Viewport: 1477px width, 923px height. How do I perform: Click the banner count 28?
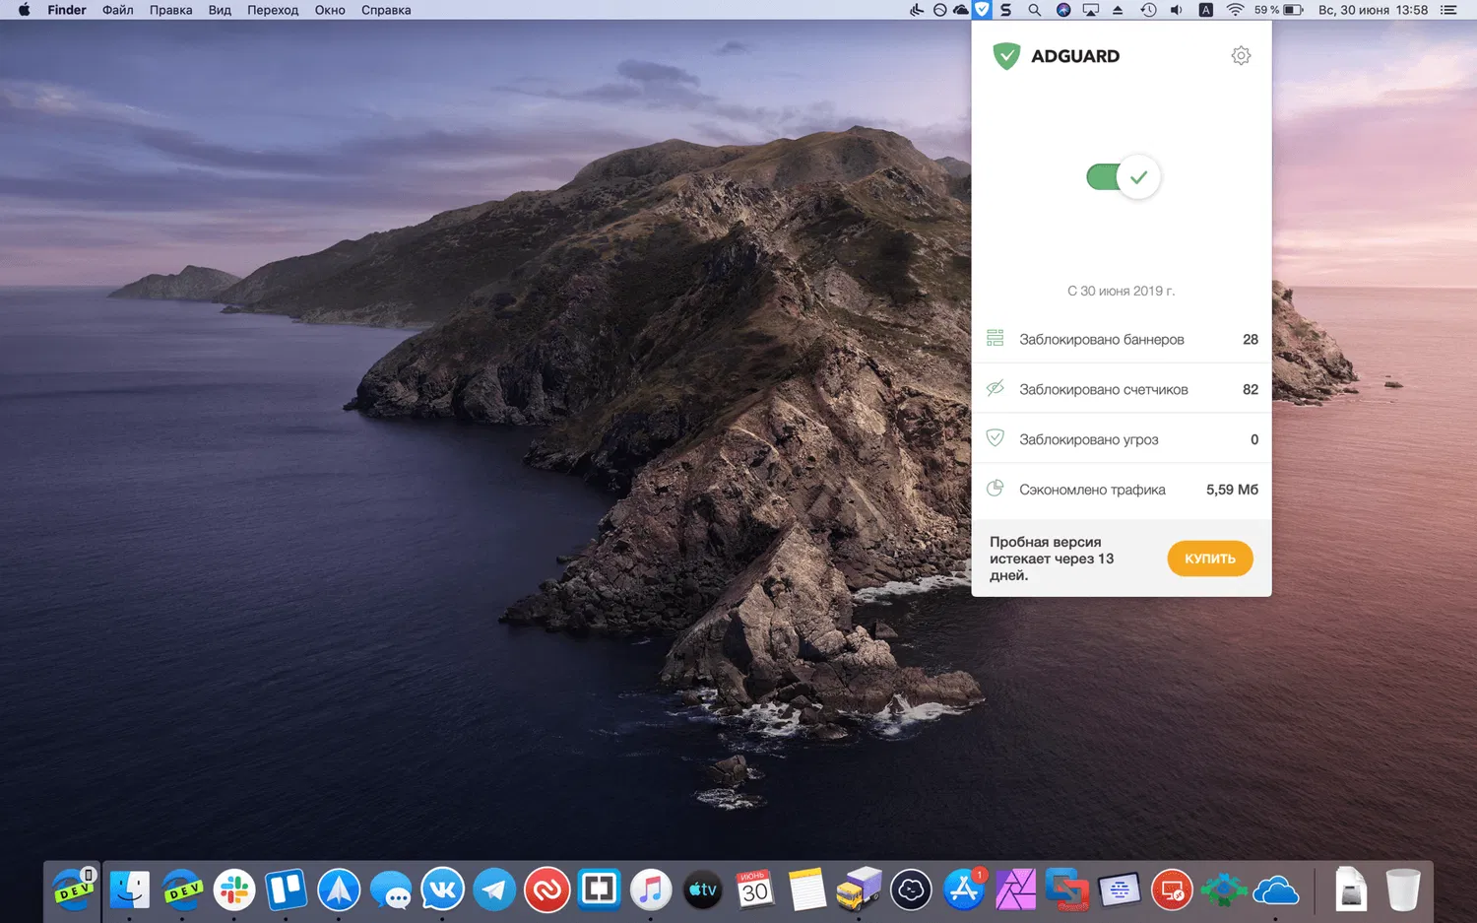pos(1251,340)
